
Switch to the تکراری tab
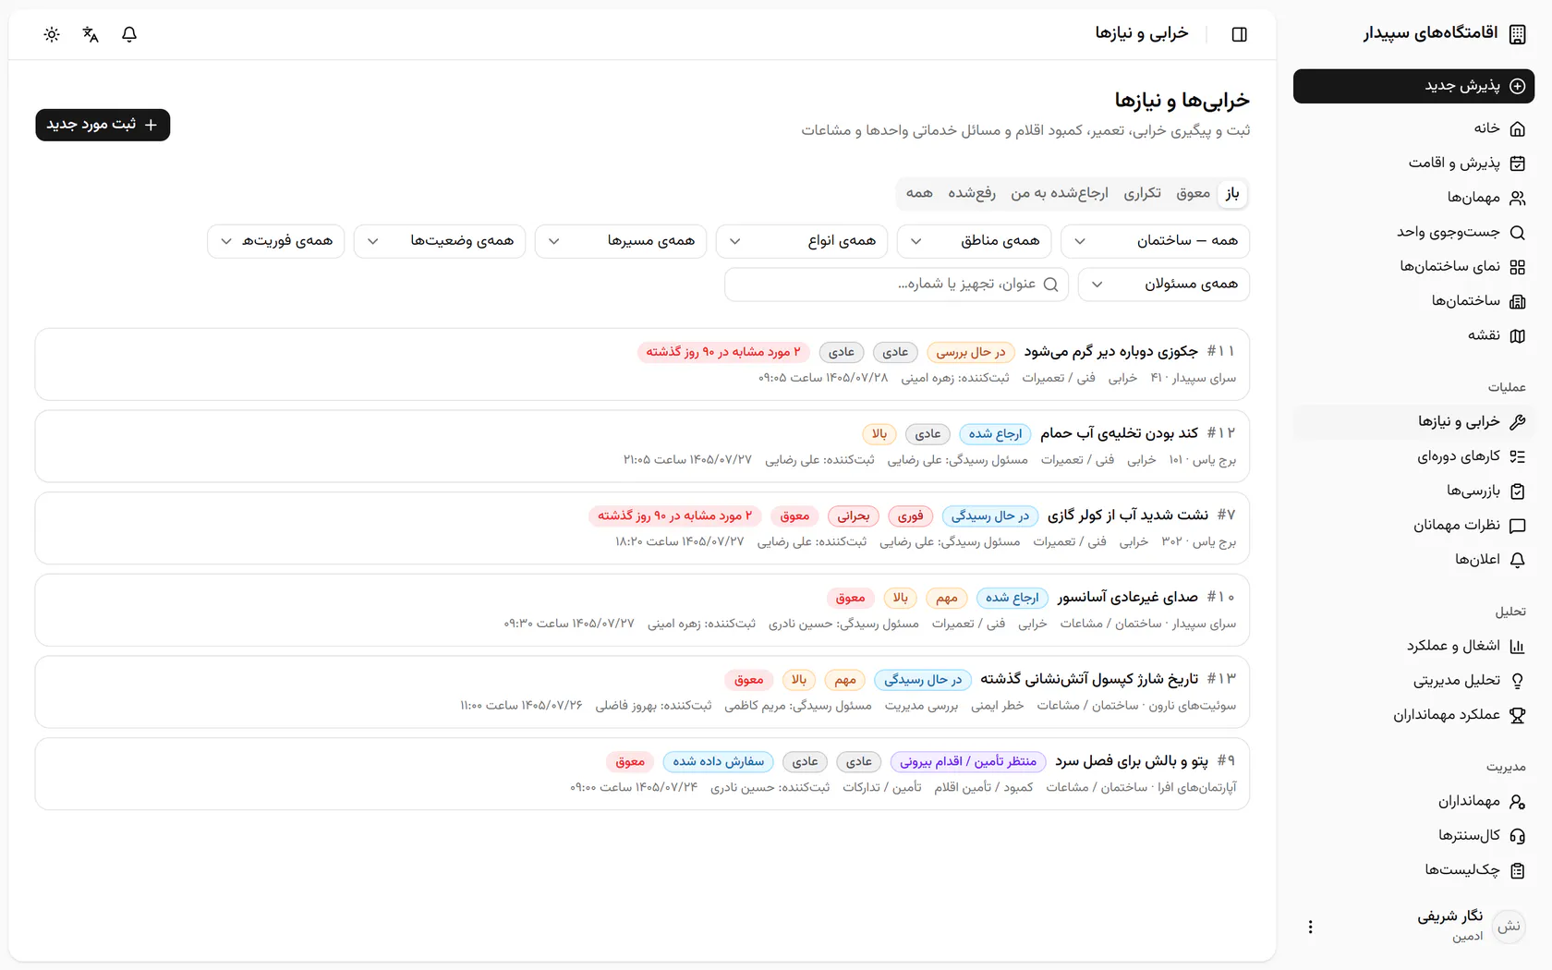tap(1142, 193)
